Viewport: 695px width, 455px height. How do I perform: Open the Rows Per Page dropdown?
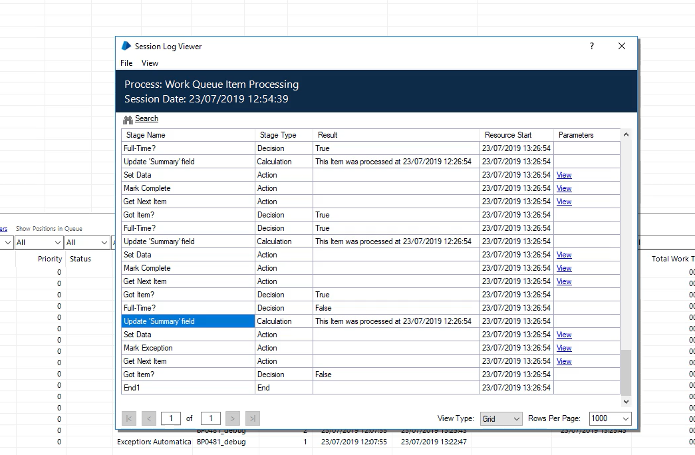[611, 418]
